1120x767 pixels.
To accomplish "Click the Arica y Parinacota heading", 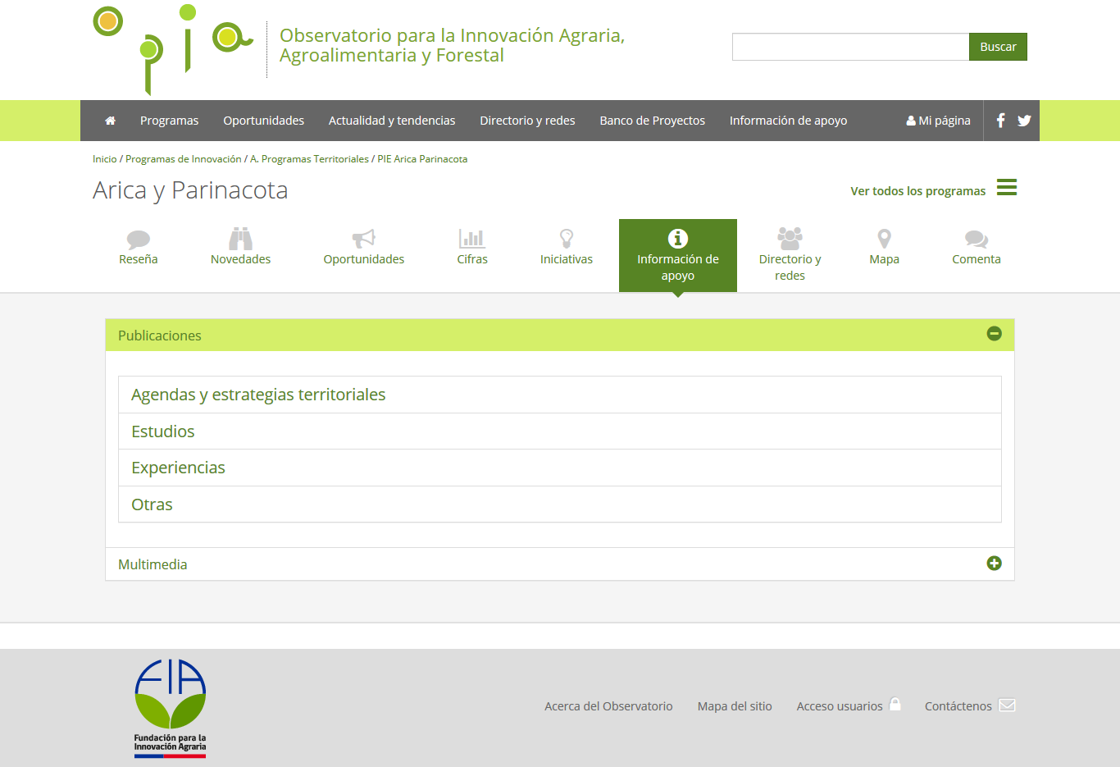I will point(190,190).
